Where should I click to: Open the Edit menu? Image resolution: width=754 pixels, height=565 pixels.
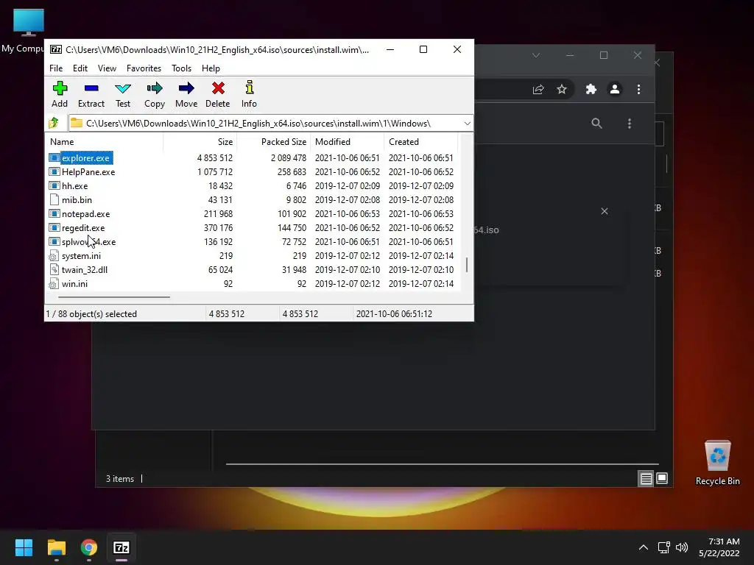tap(80, 68)
